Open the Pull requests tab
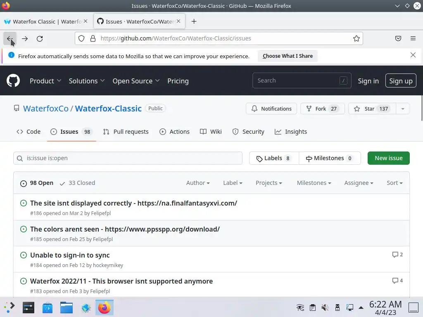Screen dimensions: 423x317 click(x=126, y=132)
